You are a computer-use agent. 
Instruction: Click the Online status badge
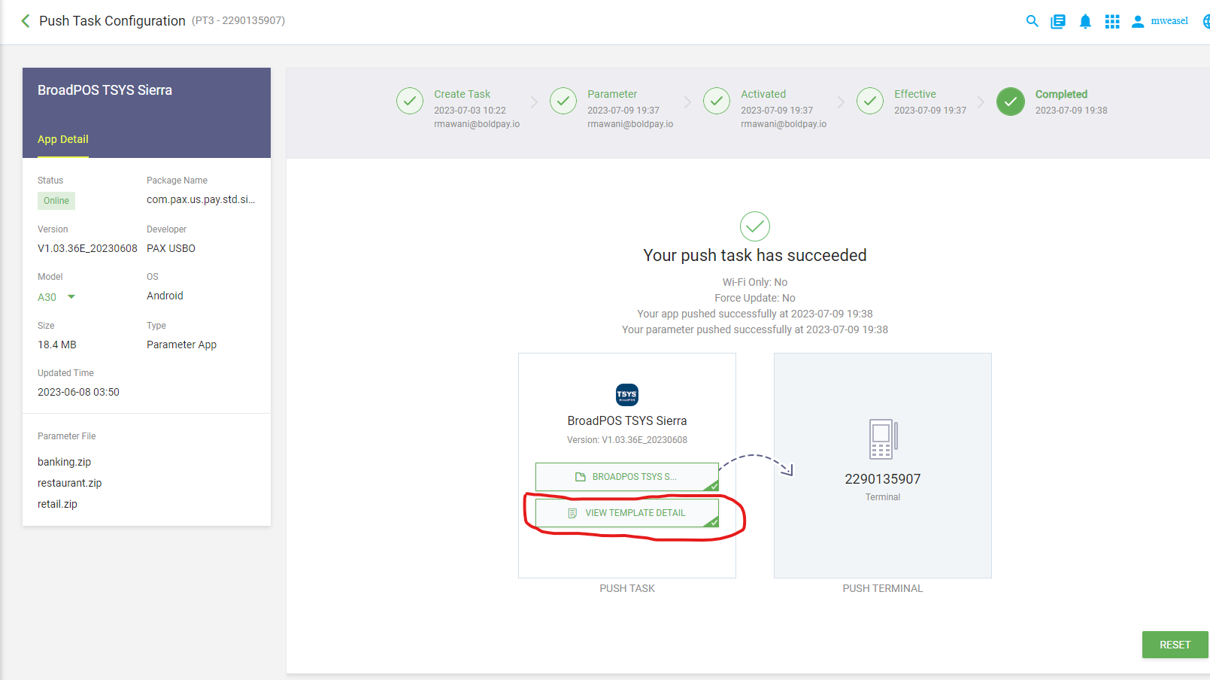click(x=56, y=201)
